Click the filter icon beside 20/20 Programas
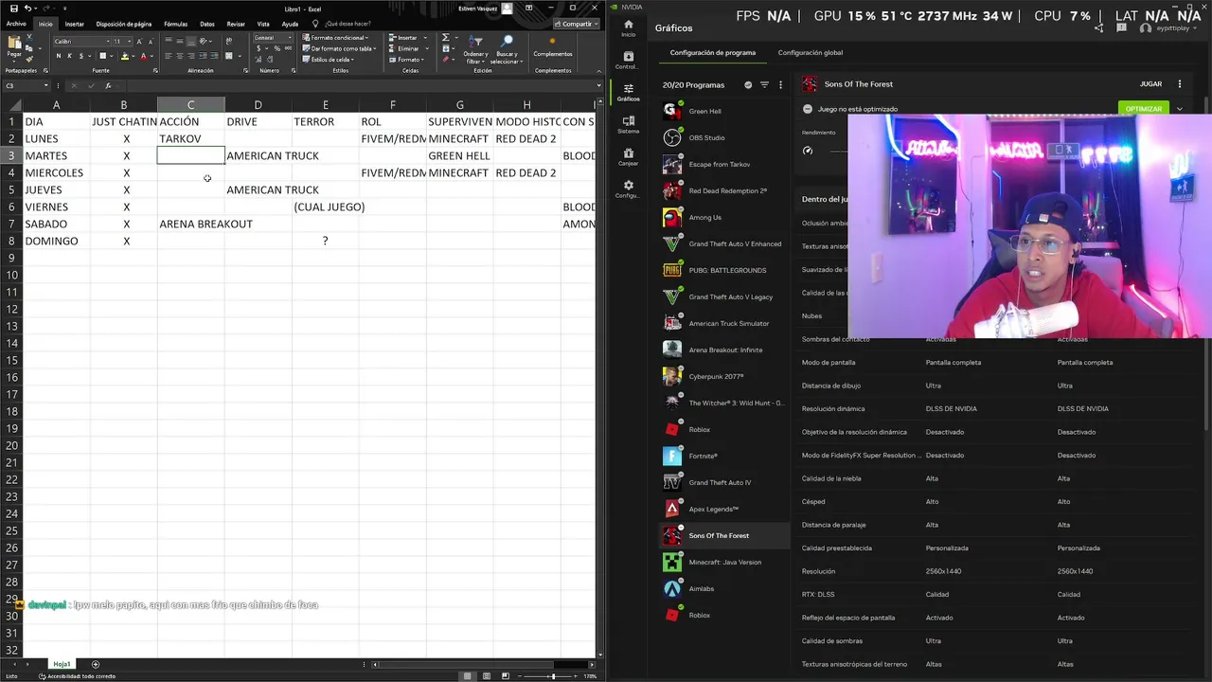This screenshot has height=682, width=1212. (x=764, y=85)
